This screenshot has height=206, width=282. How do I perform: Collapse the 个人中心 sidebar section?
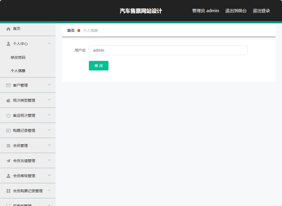click(x=49, y=43)
